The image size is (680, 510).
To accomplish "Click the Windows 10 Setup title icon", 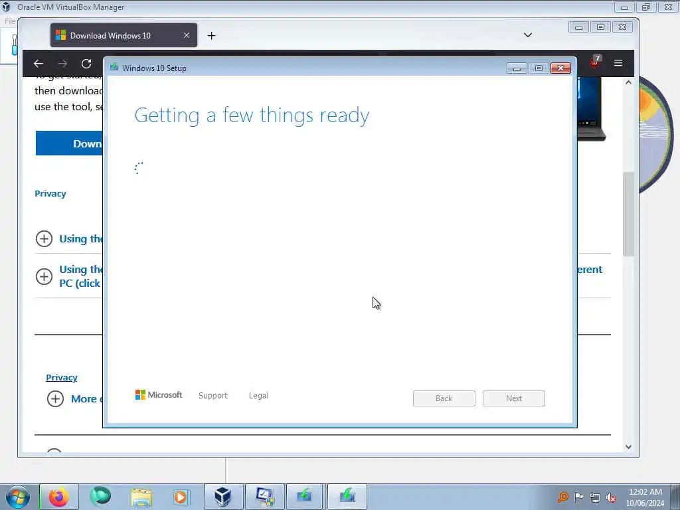I will pyautogui.click(x=114, y=67).
